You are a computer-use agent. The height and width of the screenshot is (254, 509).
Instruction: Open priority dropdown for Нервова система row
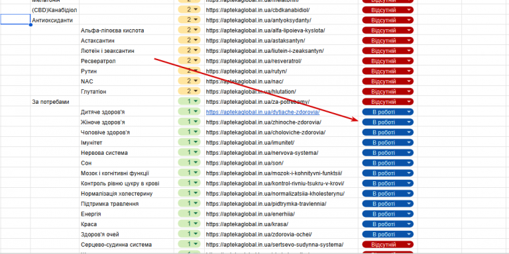tap(190, 153)
